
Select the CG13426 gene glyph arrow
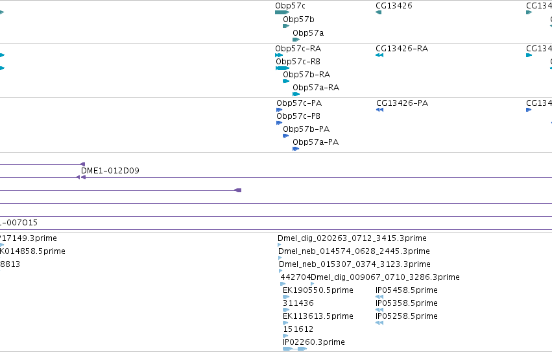(378, 12)
